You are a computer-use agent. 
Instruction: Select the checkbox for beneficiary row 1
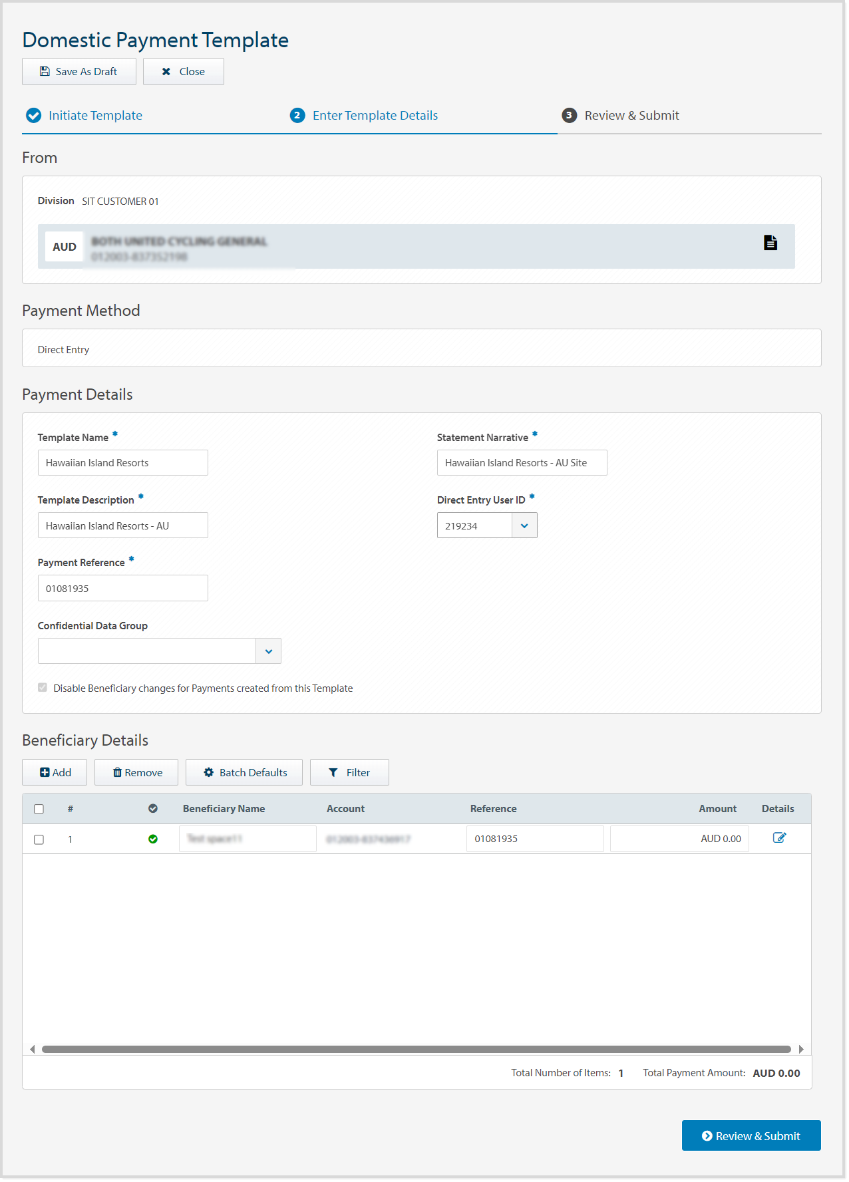pos(39,840)
